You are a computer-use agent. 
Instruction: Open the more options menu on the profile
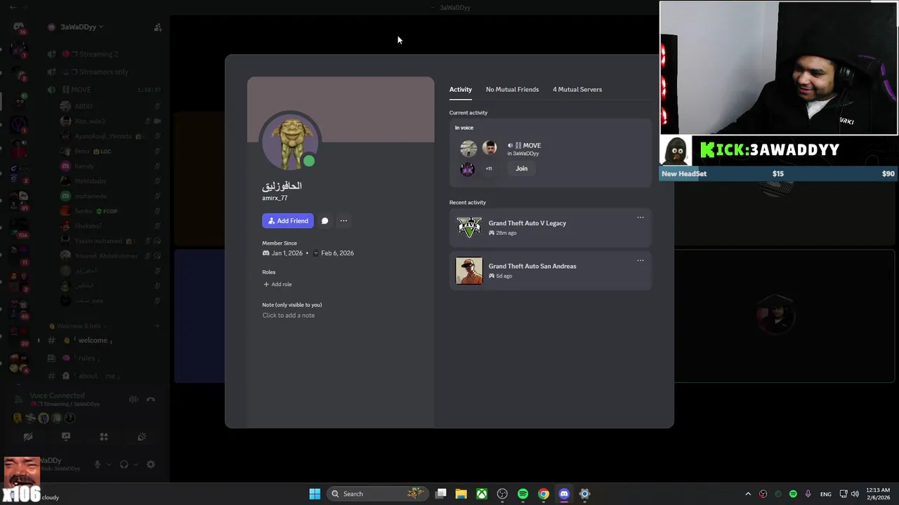coord(343,221)
